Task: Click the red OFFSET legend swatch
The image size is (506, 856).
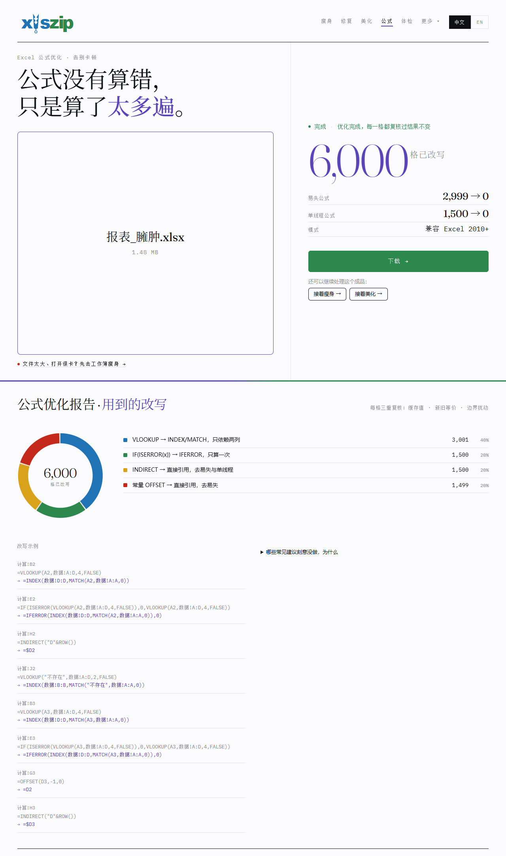Action: 125,485
